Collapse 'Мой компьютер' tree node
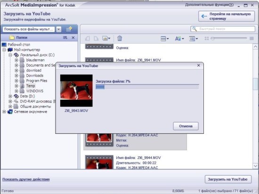Image resolution: width=259 pixels, height=194 pixels. (x=4, y=50)
